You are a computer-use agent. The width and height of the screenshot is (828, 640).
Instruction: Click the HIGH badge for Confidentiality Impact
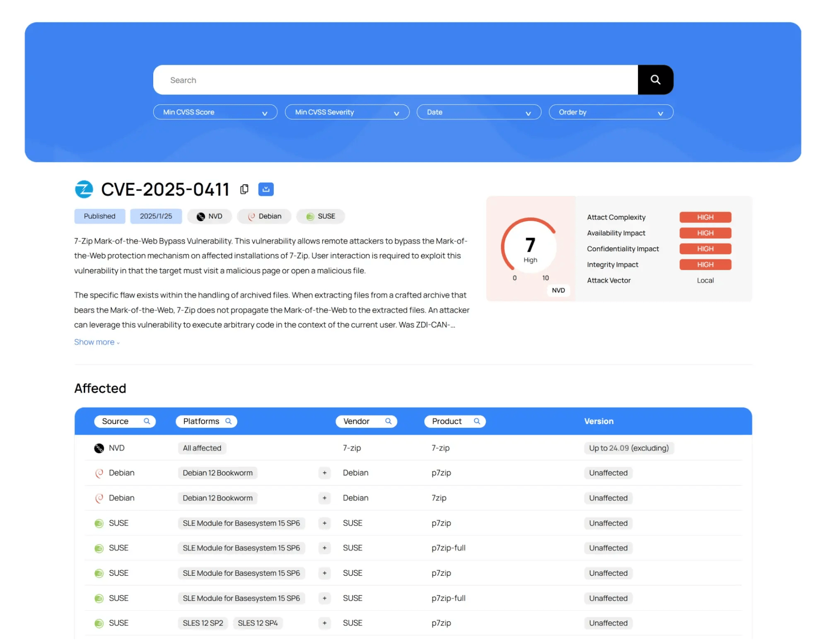coord(705,249)
